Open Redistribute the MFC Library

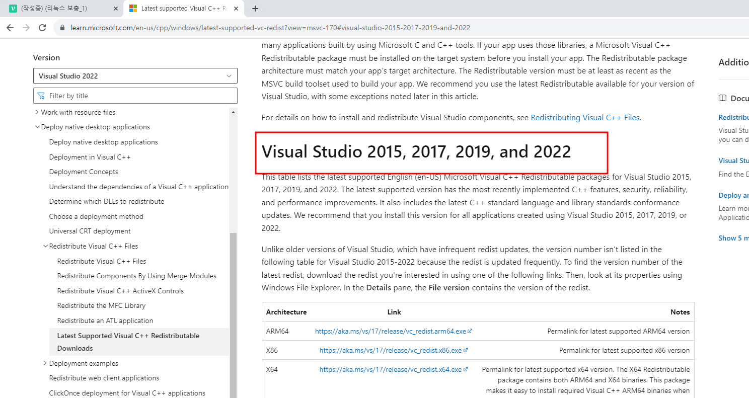pyautogui.click(x=101, y=305)
